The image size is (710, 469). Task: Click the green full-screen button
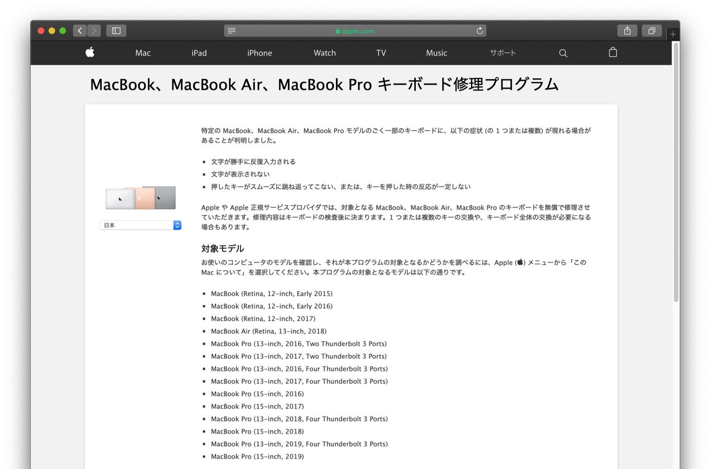(63, 31)
